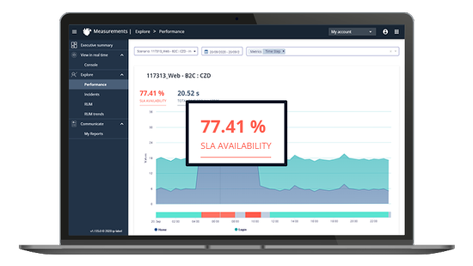473x266 pixels.
Task: Open the user profile icon
Action: pyautogui.click(x=385, y=32)
